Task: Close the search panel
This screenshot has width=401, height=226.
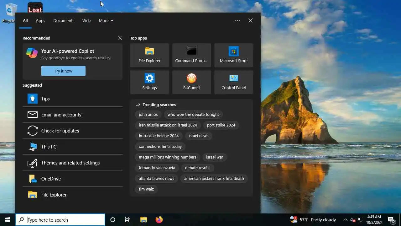Action: tap(251, 20)
